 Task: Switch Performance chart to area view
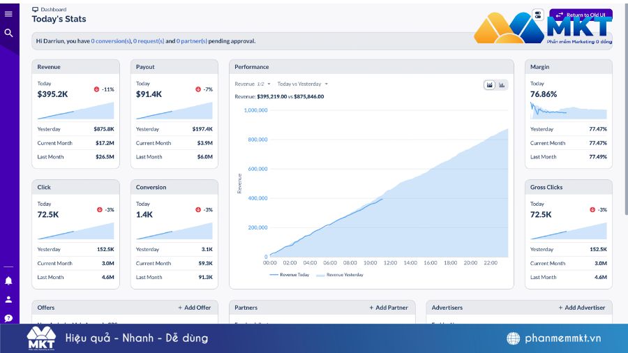[x=490, y=85]
